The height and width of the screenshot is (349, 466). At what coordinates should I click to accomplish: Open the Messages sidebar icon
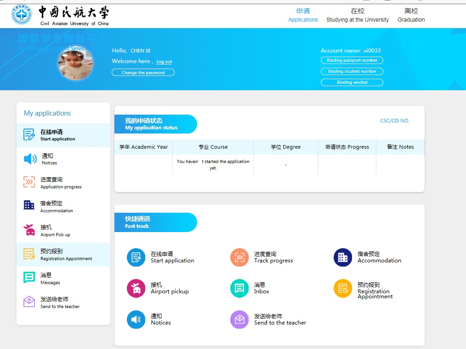pos(29,278)
